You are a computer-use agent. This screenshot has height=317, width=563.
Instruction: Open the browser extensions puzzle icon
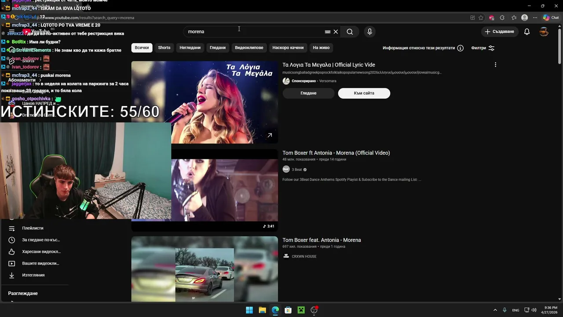pyautogui.click(x=502, y=18)
